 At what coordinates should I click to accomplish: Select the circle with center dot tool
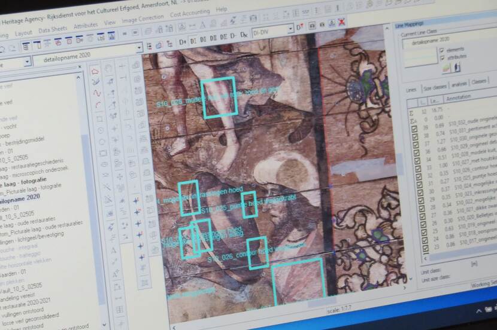tap(101, 130)
